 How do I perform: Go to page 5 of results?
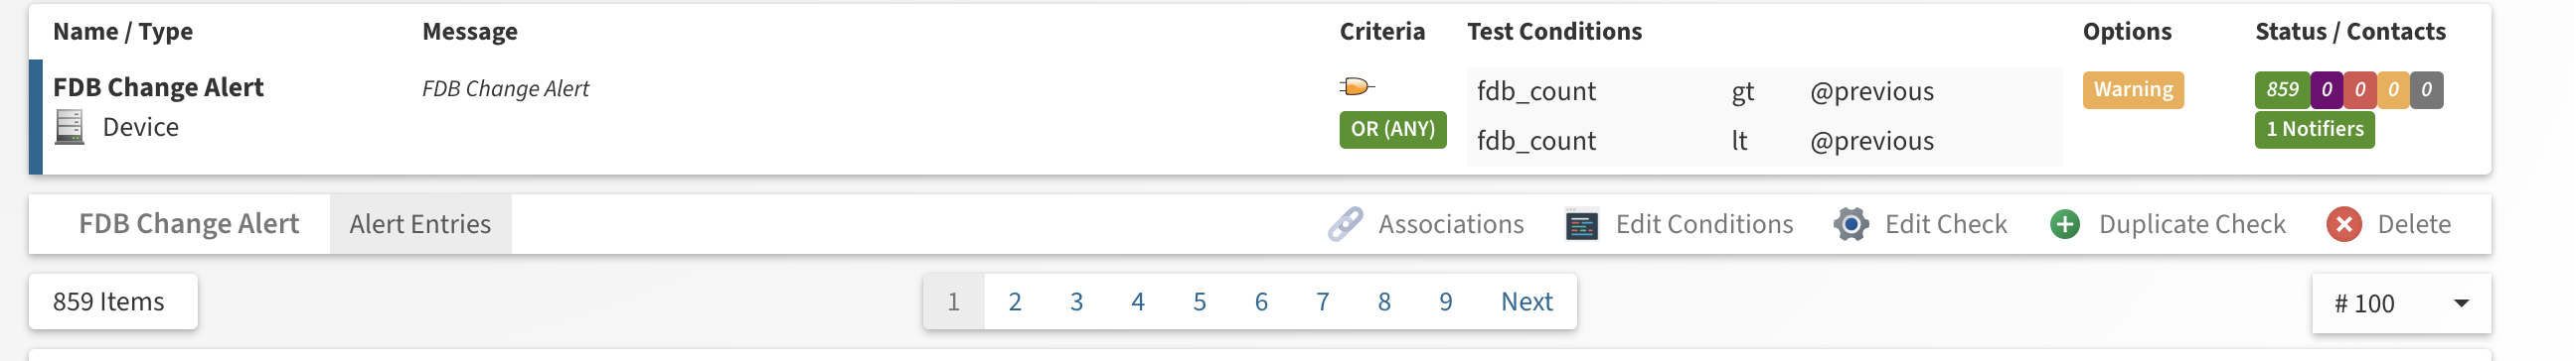1200,301
